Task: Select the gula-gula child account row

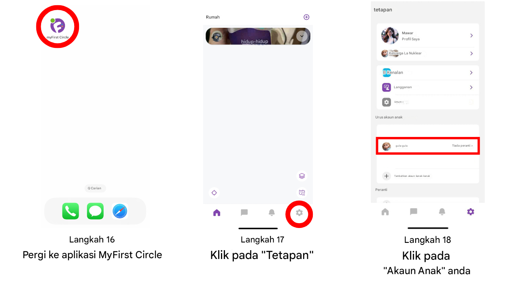Action: coord(427,145)
